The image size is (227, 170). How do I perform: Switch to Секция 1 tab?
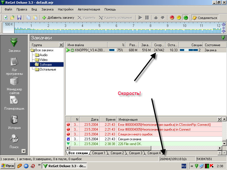pyautogui.click(x=98, y=153)
